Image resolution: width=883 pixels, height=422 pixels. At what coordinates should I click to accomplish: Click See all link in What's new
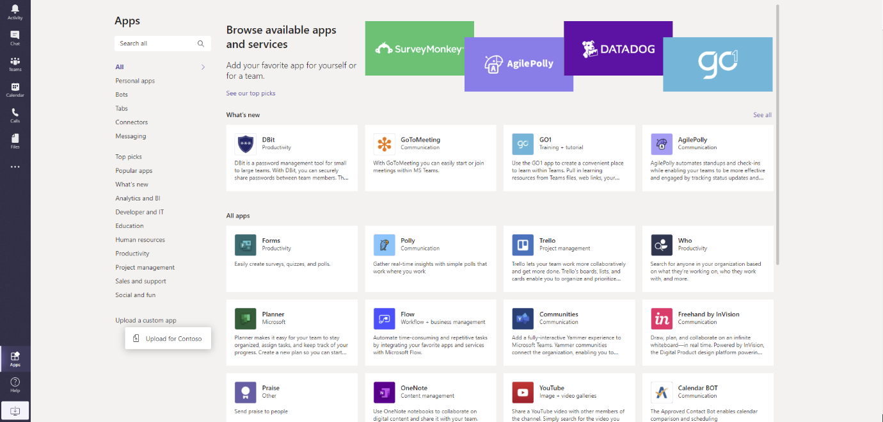762,115
